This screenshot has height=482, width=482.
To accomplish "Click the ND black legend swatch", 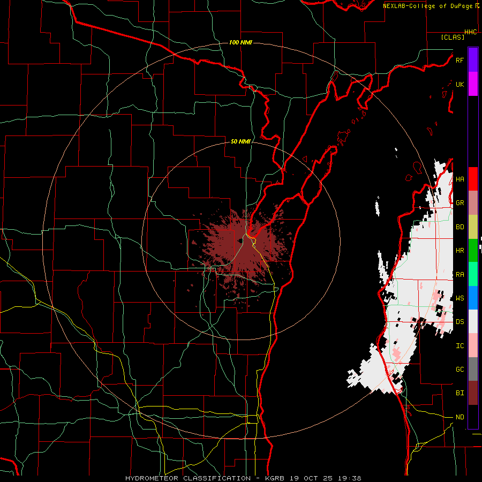I will coord(473,417).
